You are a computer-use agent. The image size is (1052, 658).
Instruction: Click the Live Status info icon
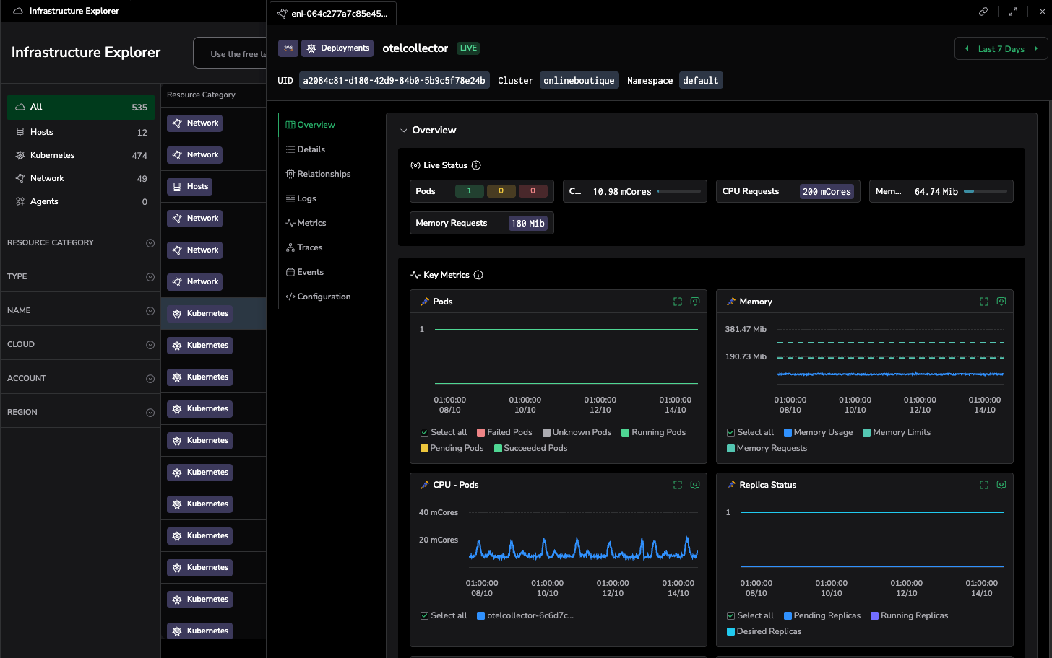point(476,165)
